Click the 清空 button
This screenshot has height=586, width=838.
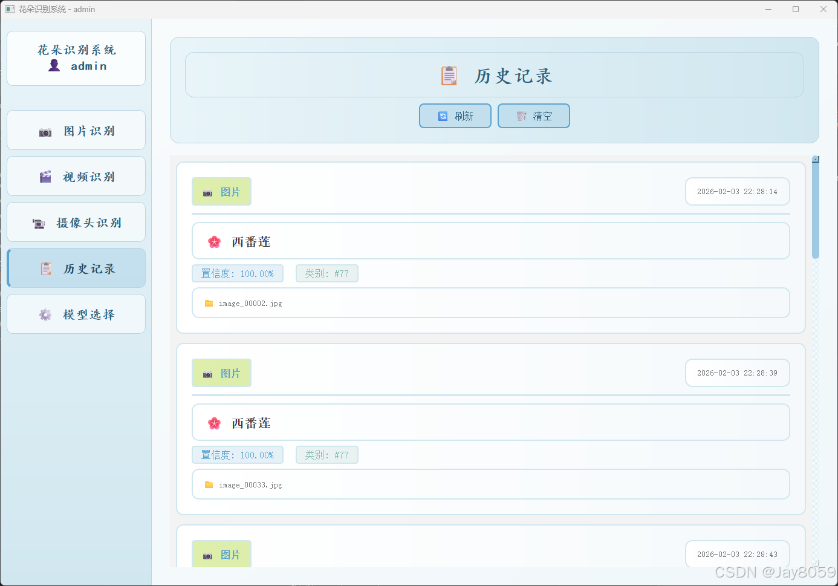(534, 116)
